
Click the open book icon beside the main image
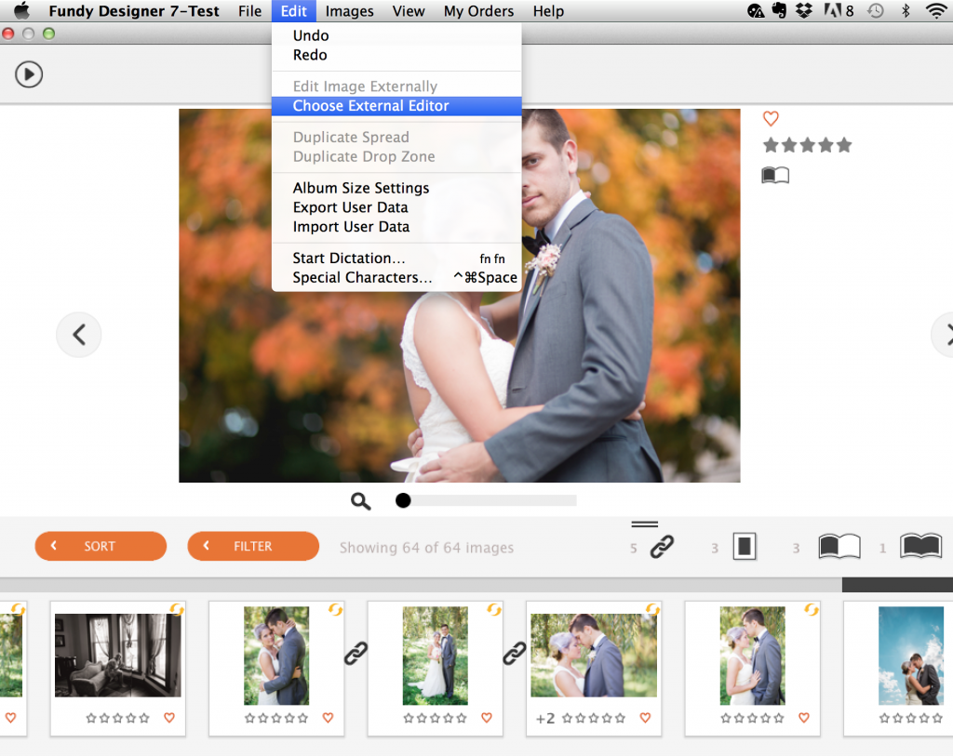coord(775,176)
